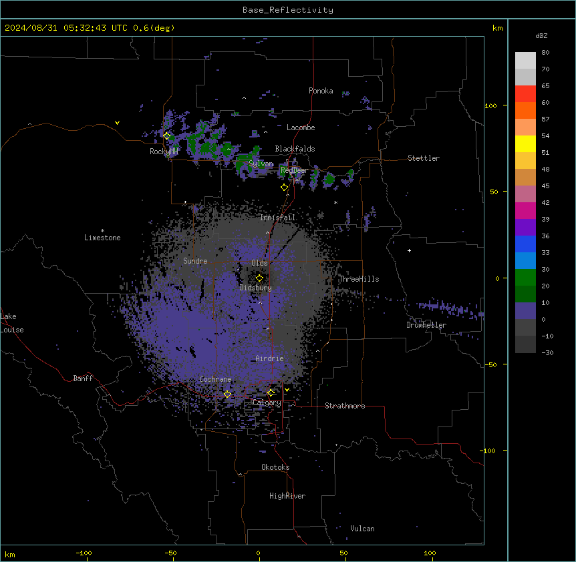
Task: Click the Lacombe city label
Action: point(301,127)
